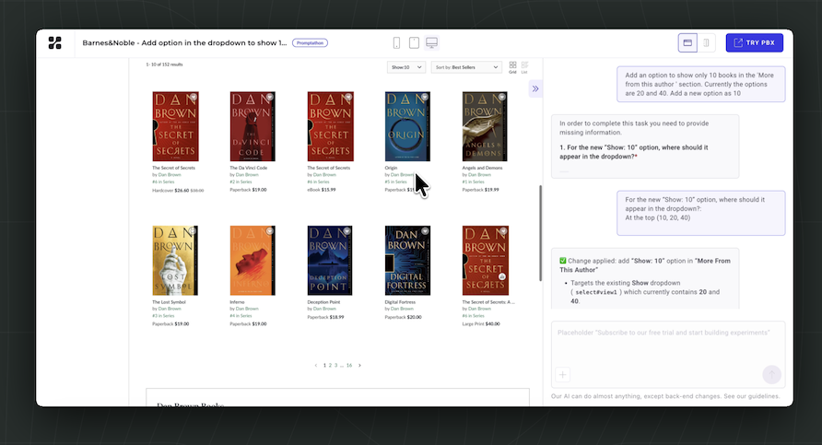Click #4 in Series link

(x=241, y=315)
